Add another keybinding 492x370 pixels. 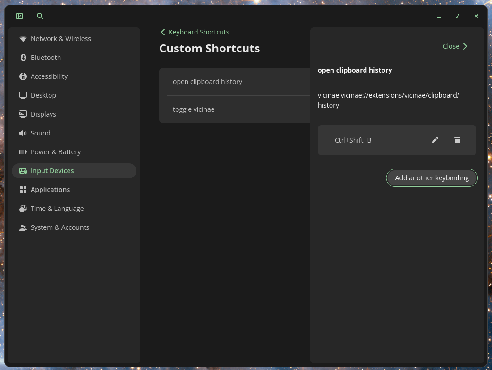coord(432,178)
